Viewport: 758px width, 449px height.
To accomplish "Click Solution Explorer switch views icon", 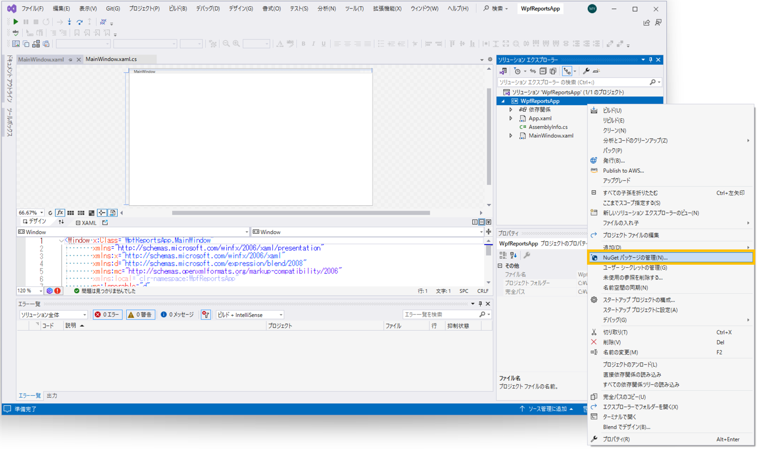I will pyautogui.click(x=503, y=71).
